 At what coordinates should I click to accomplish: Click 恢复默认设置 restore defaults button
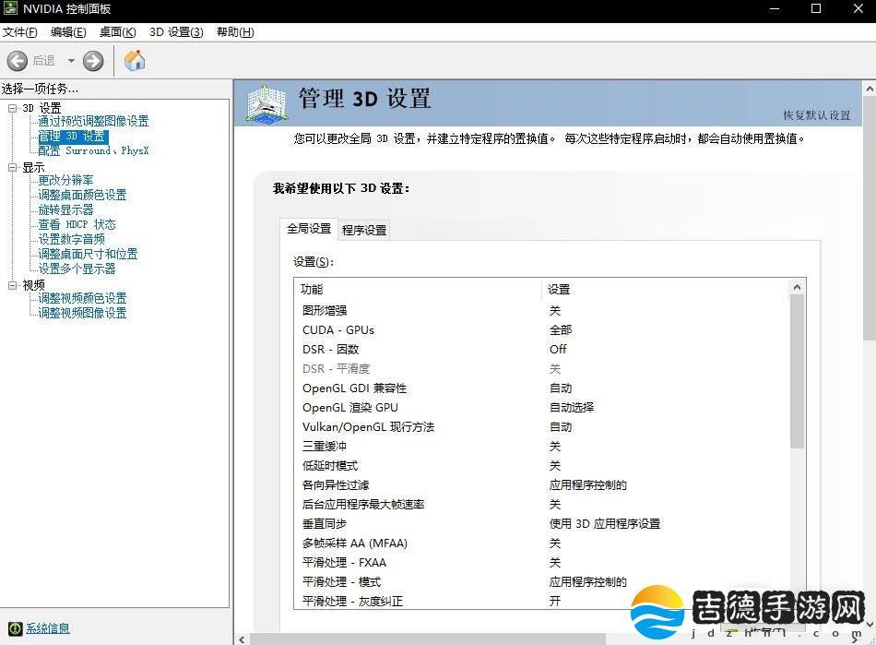[816, 115]
